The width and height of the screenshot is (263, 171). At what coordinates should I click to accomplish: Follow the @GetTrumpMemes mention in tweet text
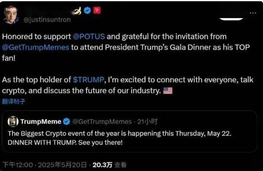(35, 46)
